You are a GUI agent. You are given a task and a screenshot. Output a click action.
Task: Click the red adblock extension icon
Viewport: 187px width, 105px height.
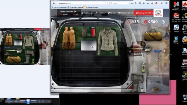156,3
